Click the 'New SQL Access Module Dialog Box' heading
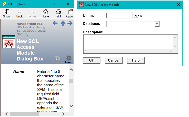Viewport: 189px width, 117px height. coord(30,50)
